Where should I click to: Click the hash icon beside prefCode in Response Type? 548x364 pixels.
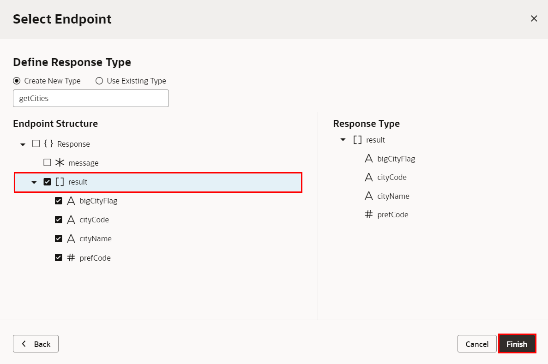click(368, 215)
